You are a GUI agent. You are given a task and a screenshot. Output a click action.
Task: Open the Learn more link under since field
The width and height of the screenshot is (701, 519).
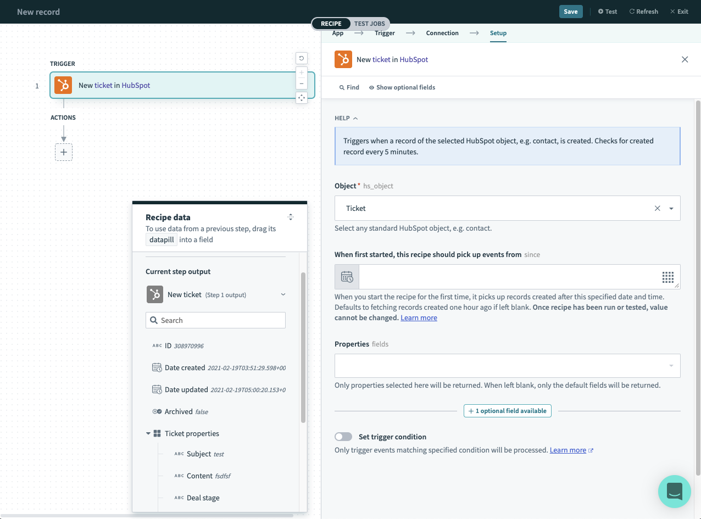419,317
